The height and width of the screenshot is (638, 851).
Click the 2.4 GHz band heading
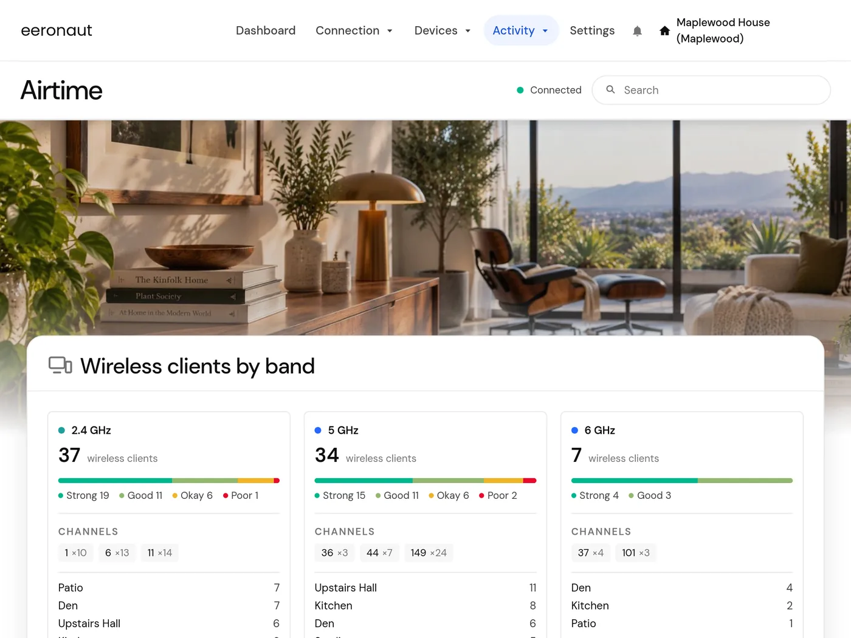click(91, 430)
